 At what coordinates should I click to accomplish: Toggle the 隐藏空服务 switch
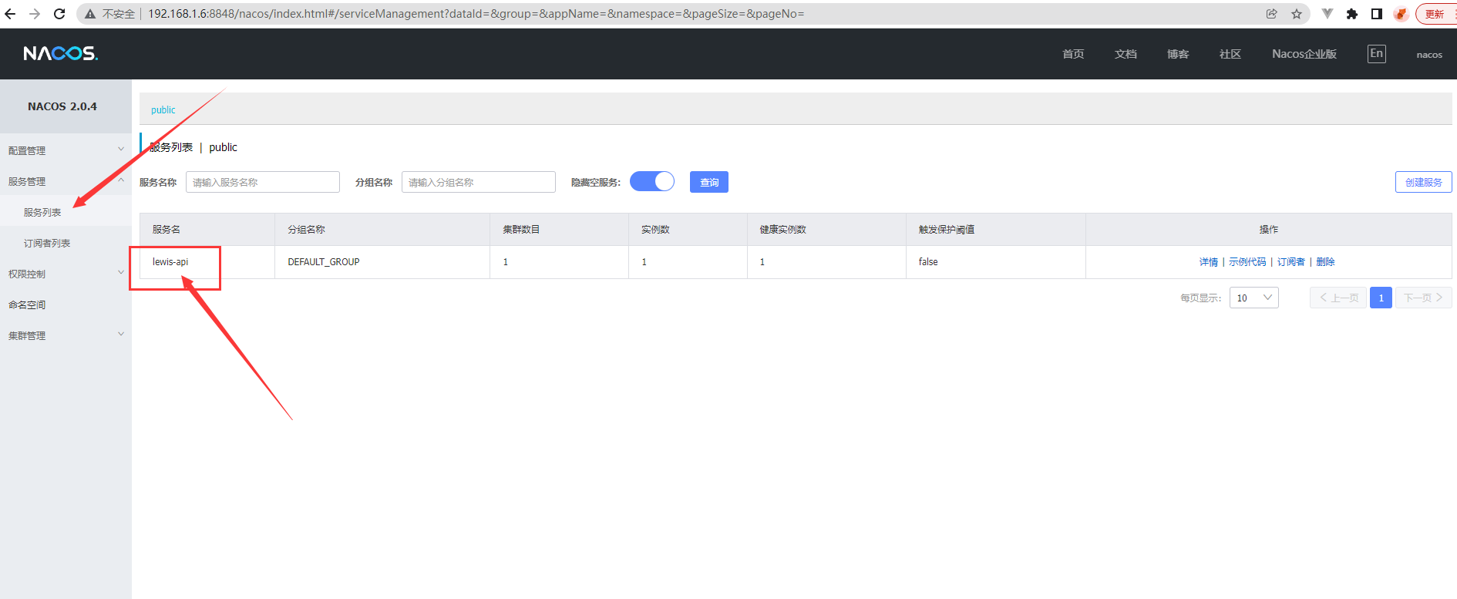[x=652, y=181]
